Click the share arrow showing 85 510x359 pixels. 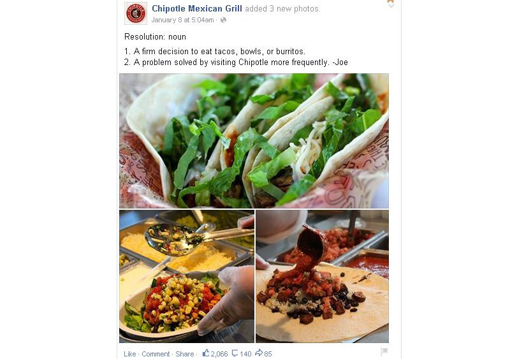coord(259,353)
